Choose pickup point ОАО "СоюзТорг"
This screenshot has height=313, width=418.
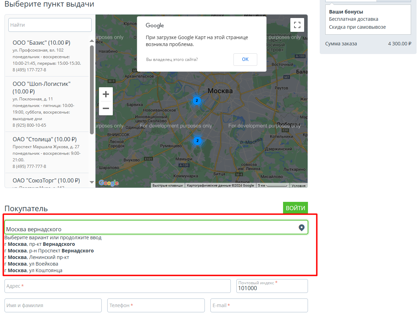click(47, 180)
